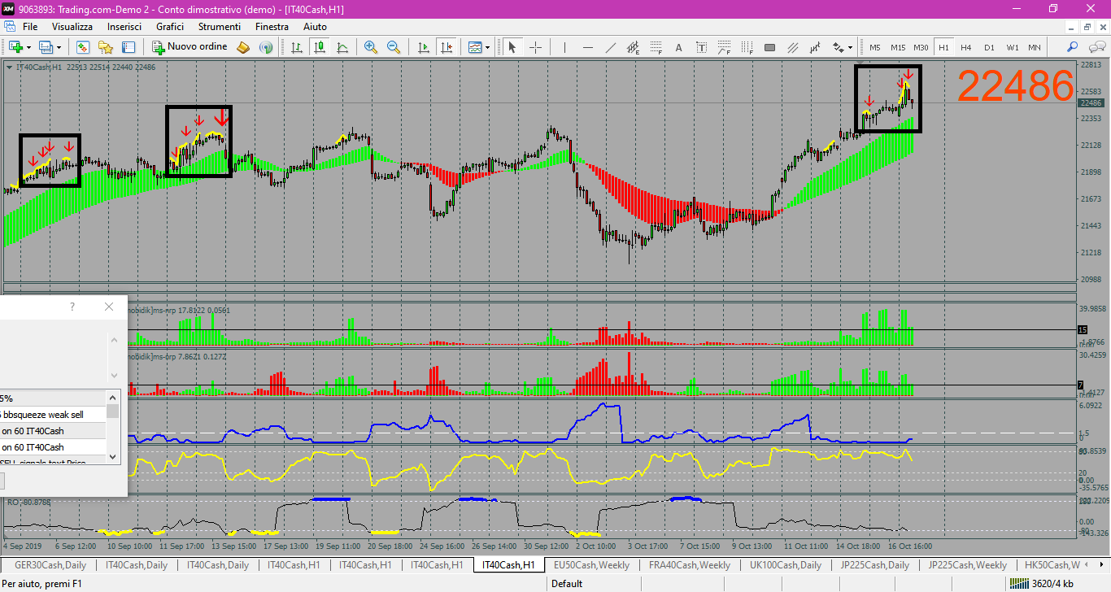Open the Navigator star-folder icon
The width and height of the screenshot is (1111, 592).
click(106, 47)
